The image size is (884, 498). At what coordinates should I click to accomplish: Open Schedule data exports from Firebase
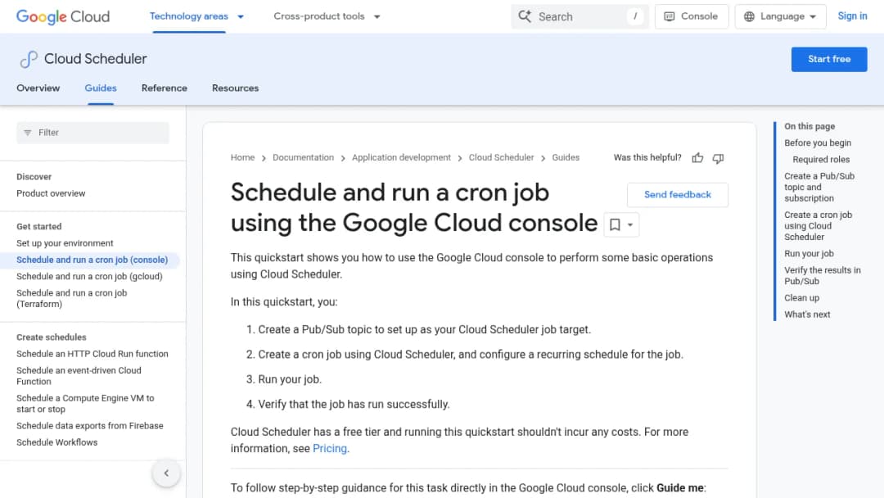coord(90,426)
